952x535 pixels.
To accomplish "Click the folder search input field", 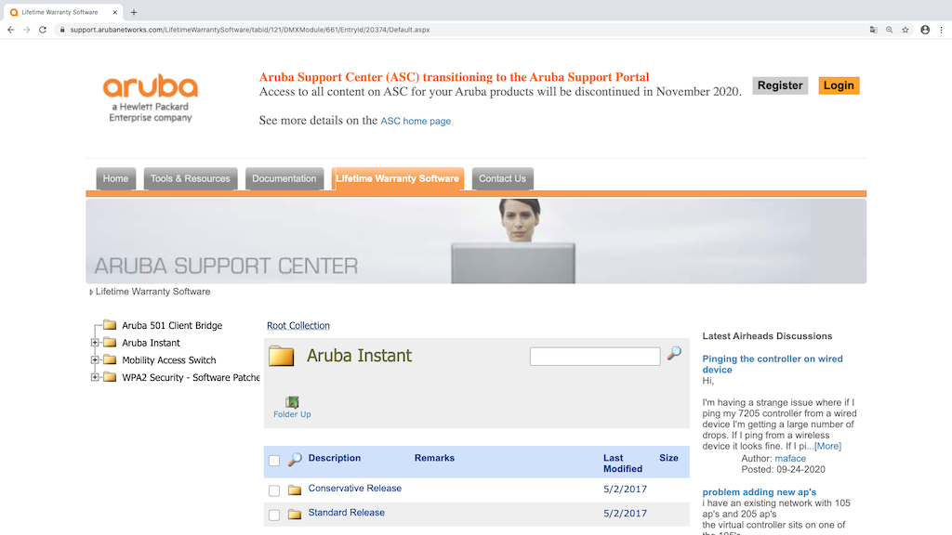I will pos(595,356).
